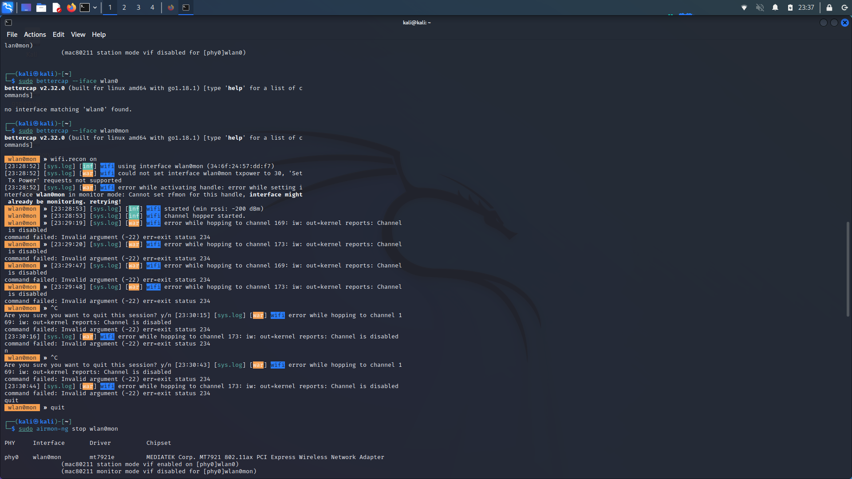Expand the terminal launcher dropdown arrow
The height and width of the screenshot is (479, 852).
click(95, 8)
